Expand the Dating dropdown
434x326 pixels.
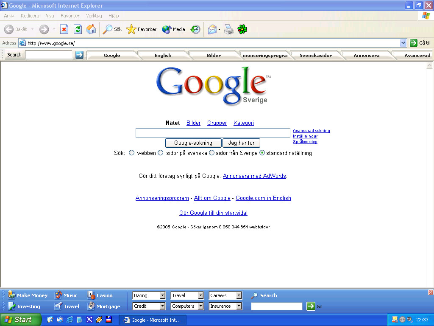(x=163, y=295)
